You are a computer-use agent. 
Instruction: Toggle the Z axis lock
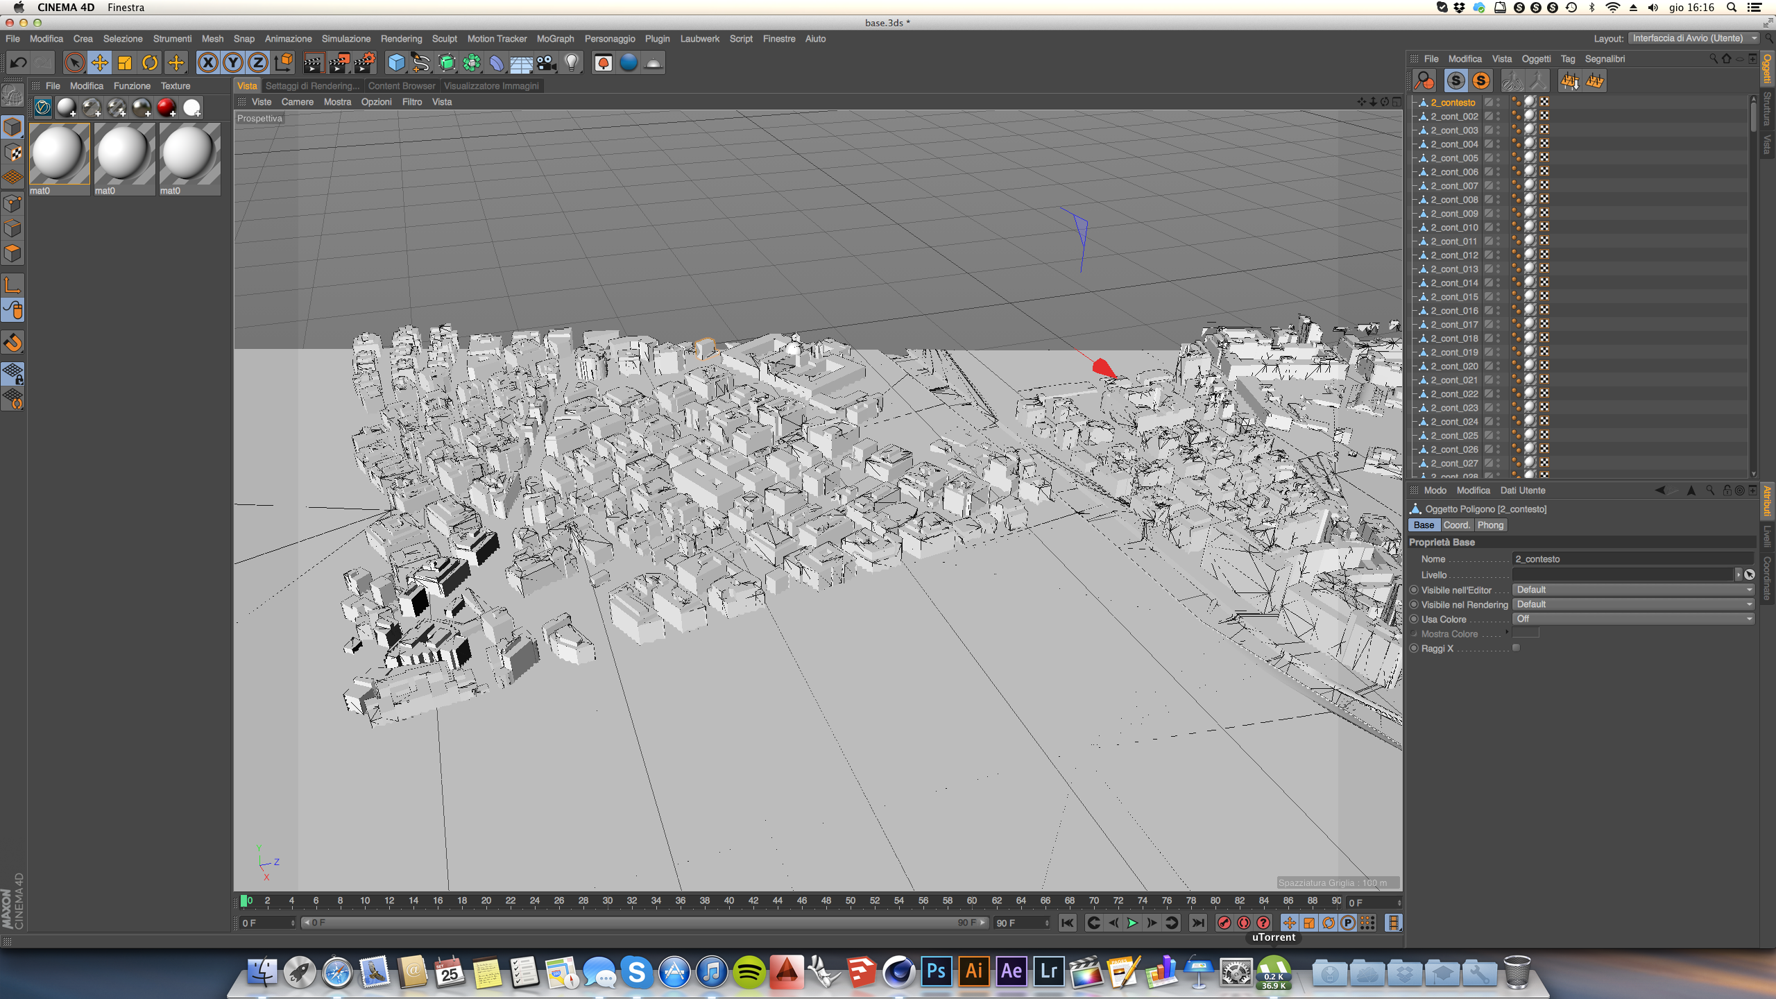pyautogui.click(x=257, y=63)
